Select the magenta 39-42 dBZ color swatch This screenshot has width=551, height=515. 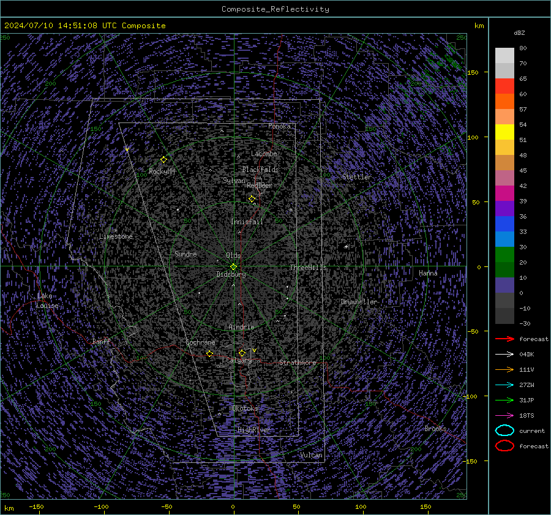(x=504, y=194)
